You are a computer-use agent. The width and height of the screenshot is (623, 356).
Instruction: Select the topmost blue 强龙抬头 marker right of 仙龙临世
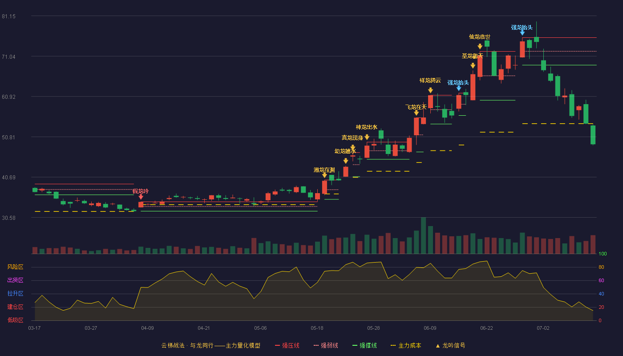tap(522, 33)
